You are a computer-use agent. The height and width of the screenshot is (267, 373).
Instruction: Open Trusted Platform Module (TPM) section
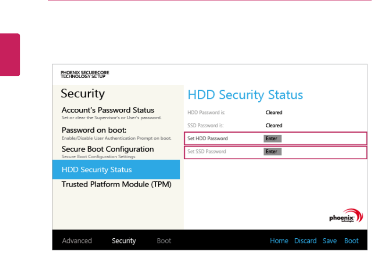(116, 185)
